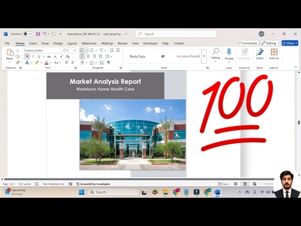
Task: Align text right
Action: (x=94, y=56)
